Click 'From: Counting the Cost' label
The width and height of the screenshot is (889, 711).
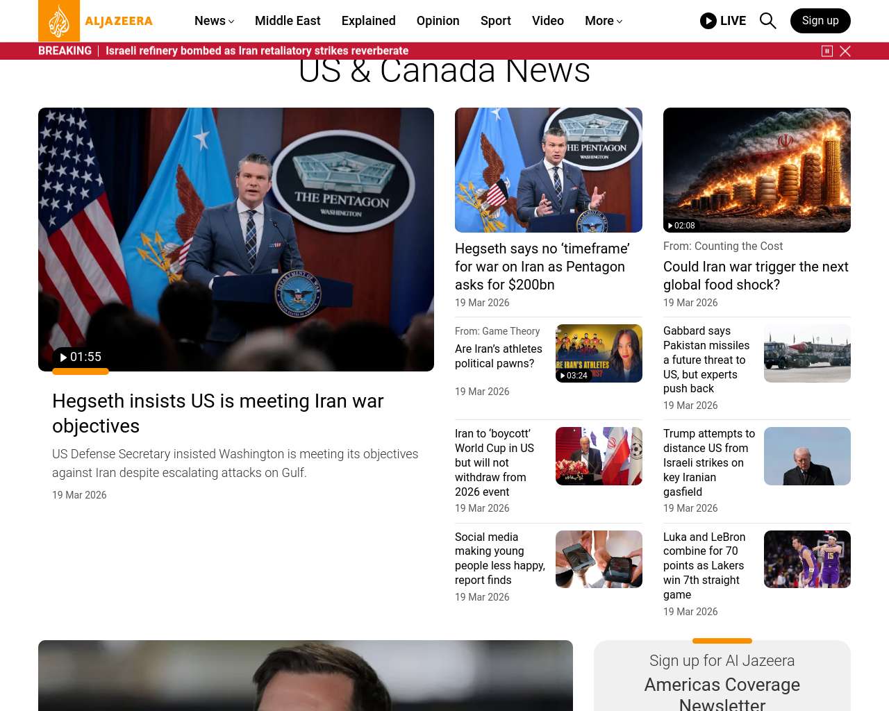click(x=723, y=246)
